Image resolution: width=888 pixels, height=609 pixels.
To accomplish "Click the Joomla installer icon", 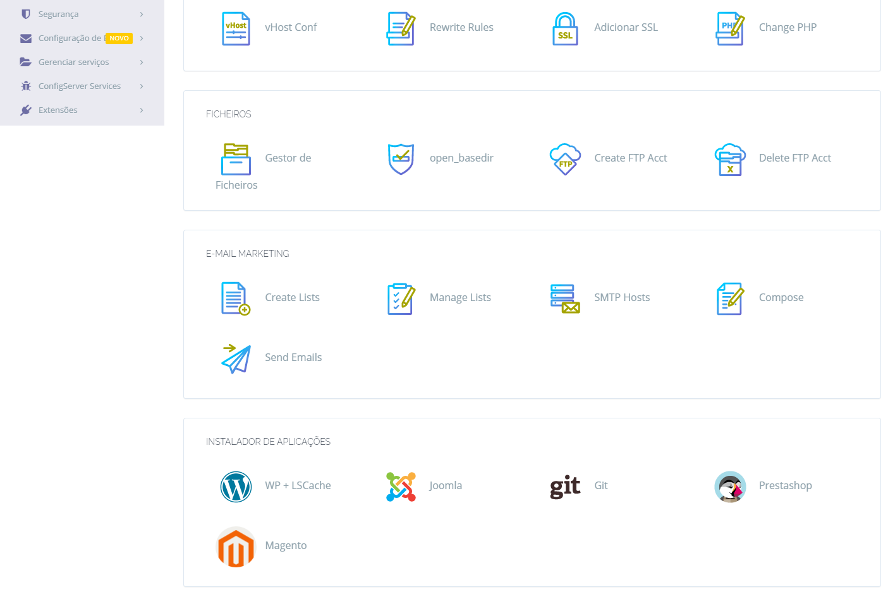I will [x=401, y=487].
